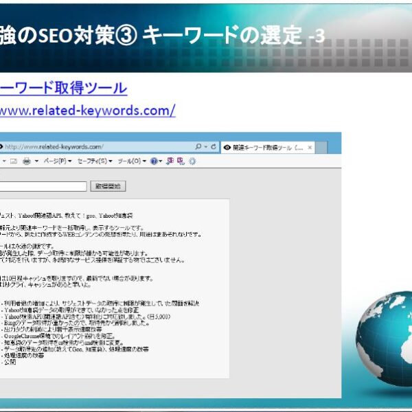Click the blue help question mark icon

click(x=154, y=161)
